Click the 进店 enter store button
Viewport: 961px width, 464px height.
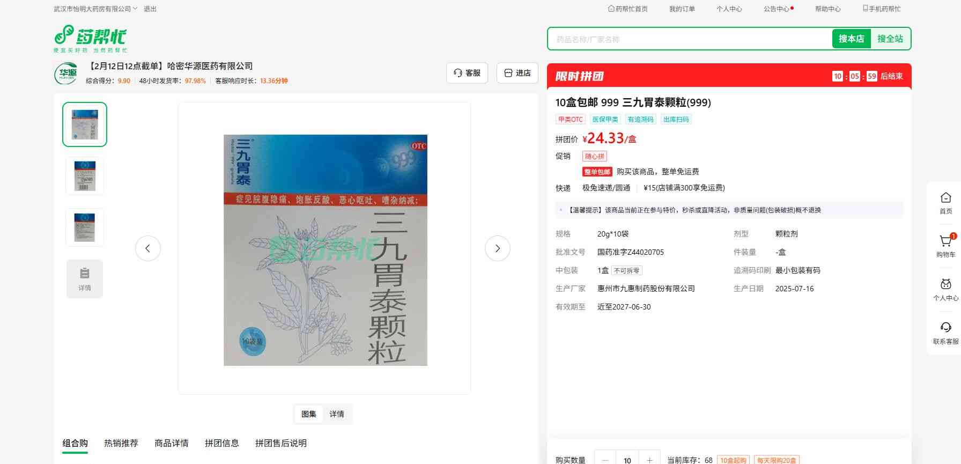(518, 73)
